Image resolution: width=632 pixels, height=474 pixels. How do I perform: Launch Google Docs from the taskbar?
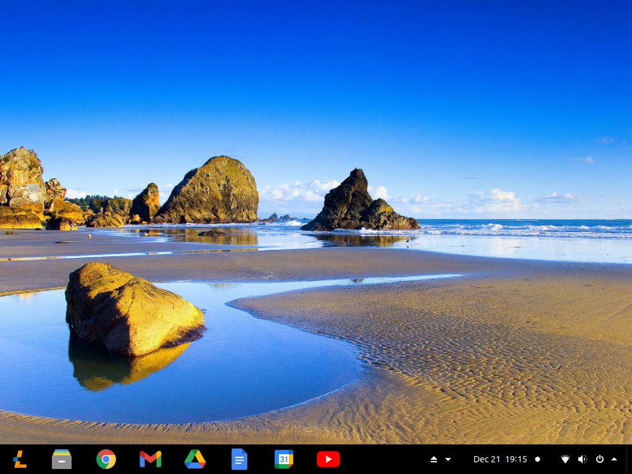tap(239, 459)
